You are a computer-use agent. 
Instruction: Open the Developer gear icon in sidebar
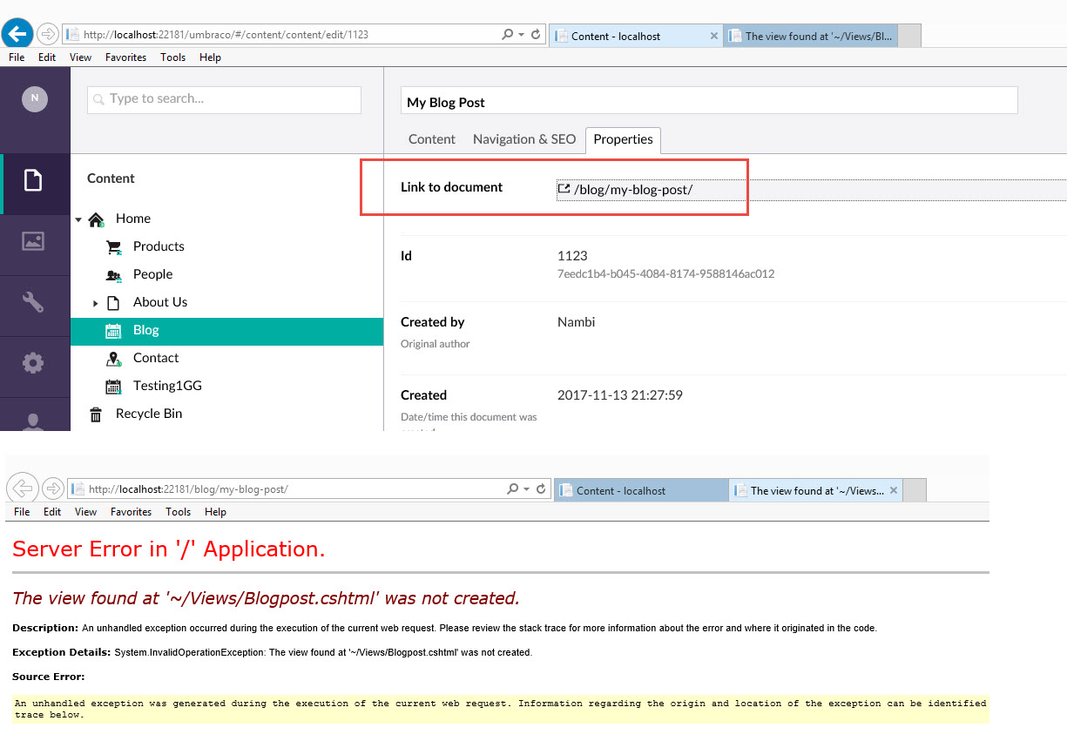coord(33,362)
